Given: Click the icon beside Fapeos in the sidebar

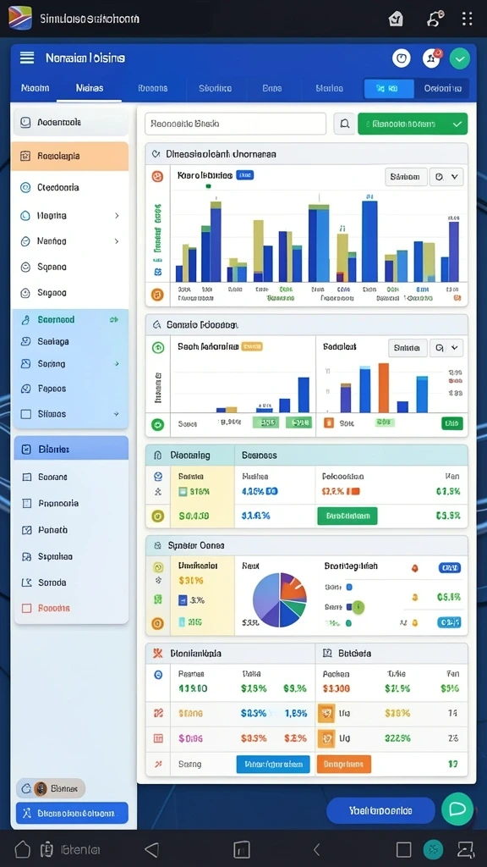Looking at the screenshot, I should click(25, 389).
